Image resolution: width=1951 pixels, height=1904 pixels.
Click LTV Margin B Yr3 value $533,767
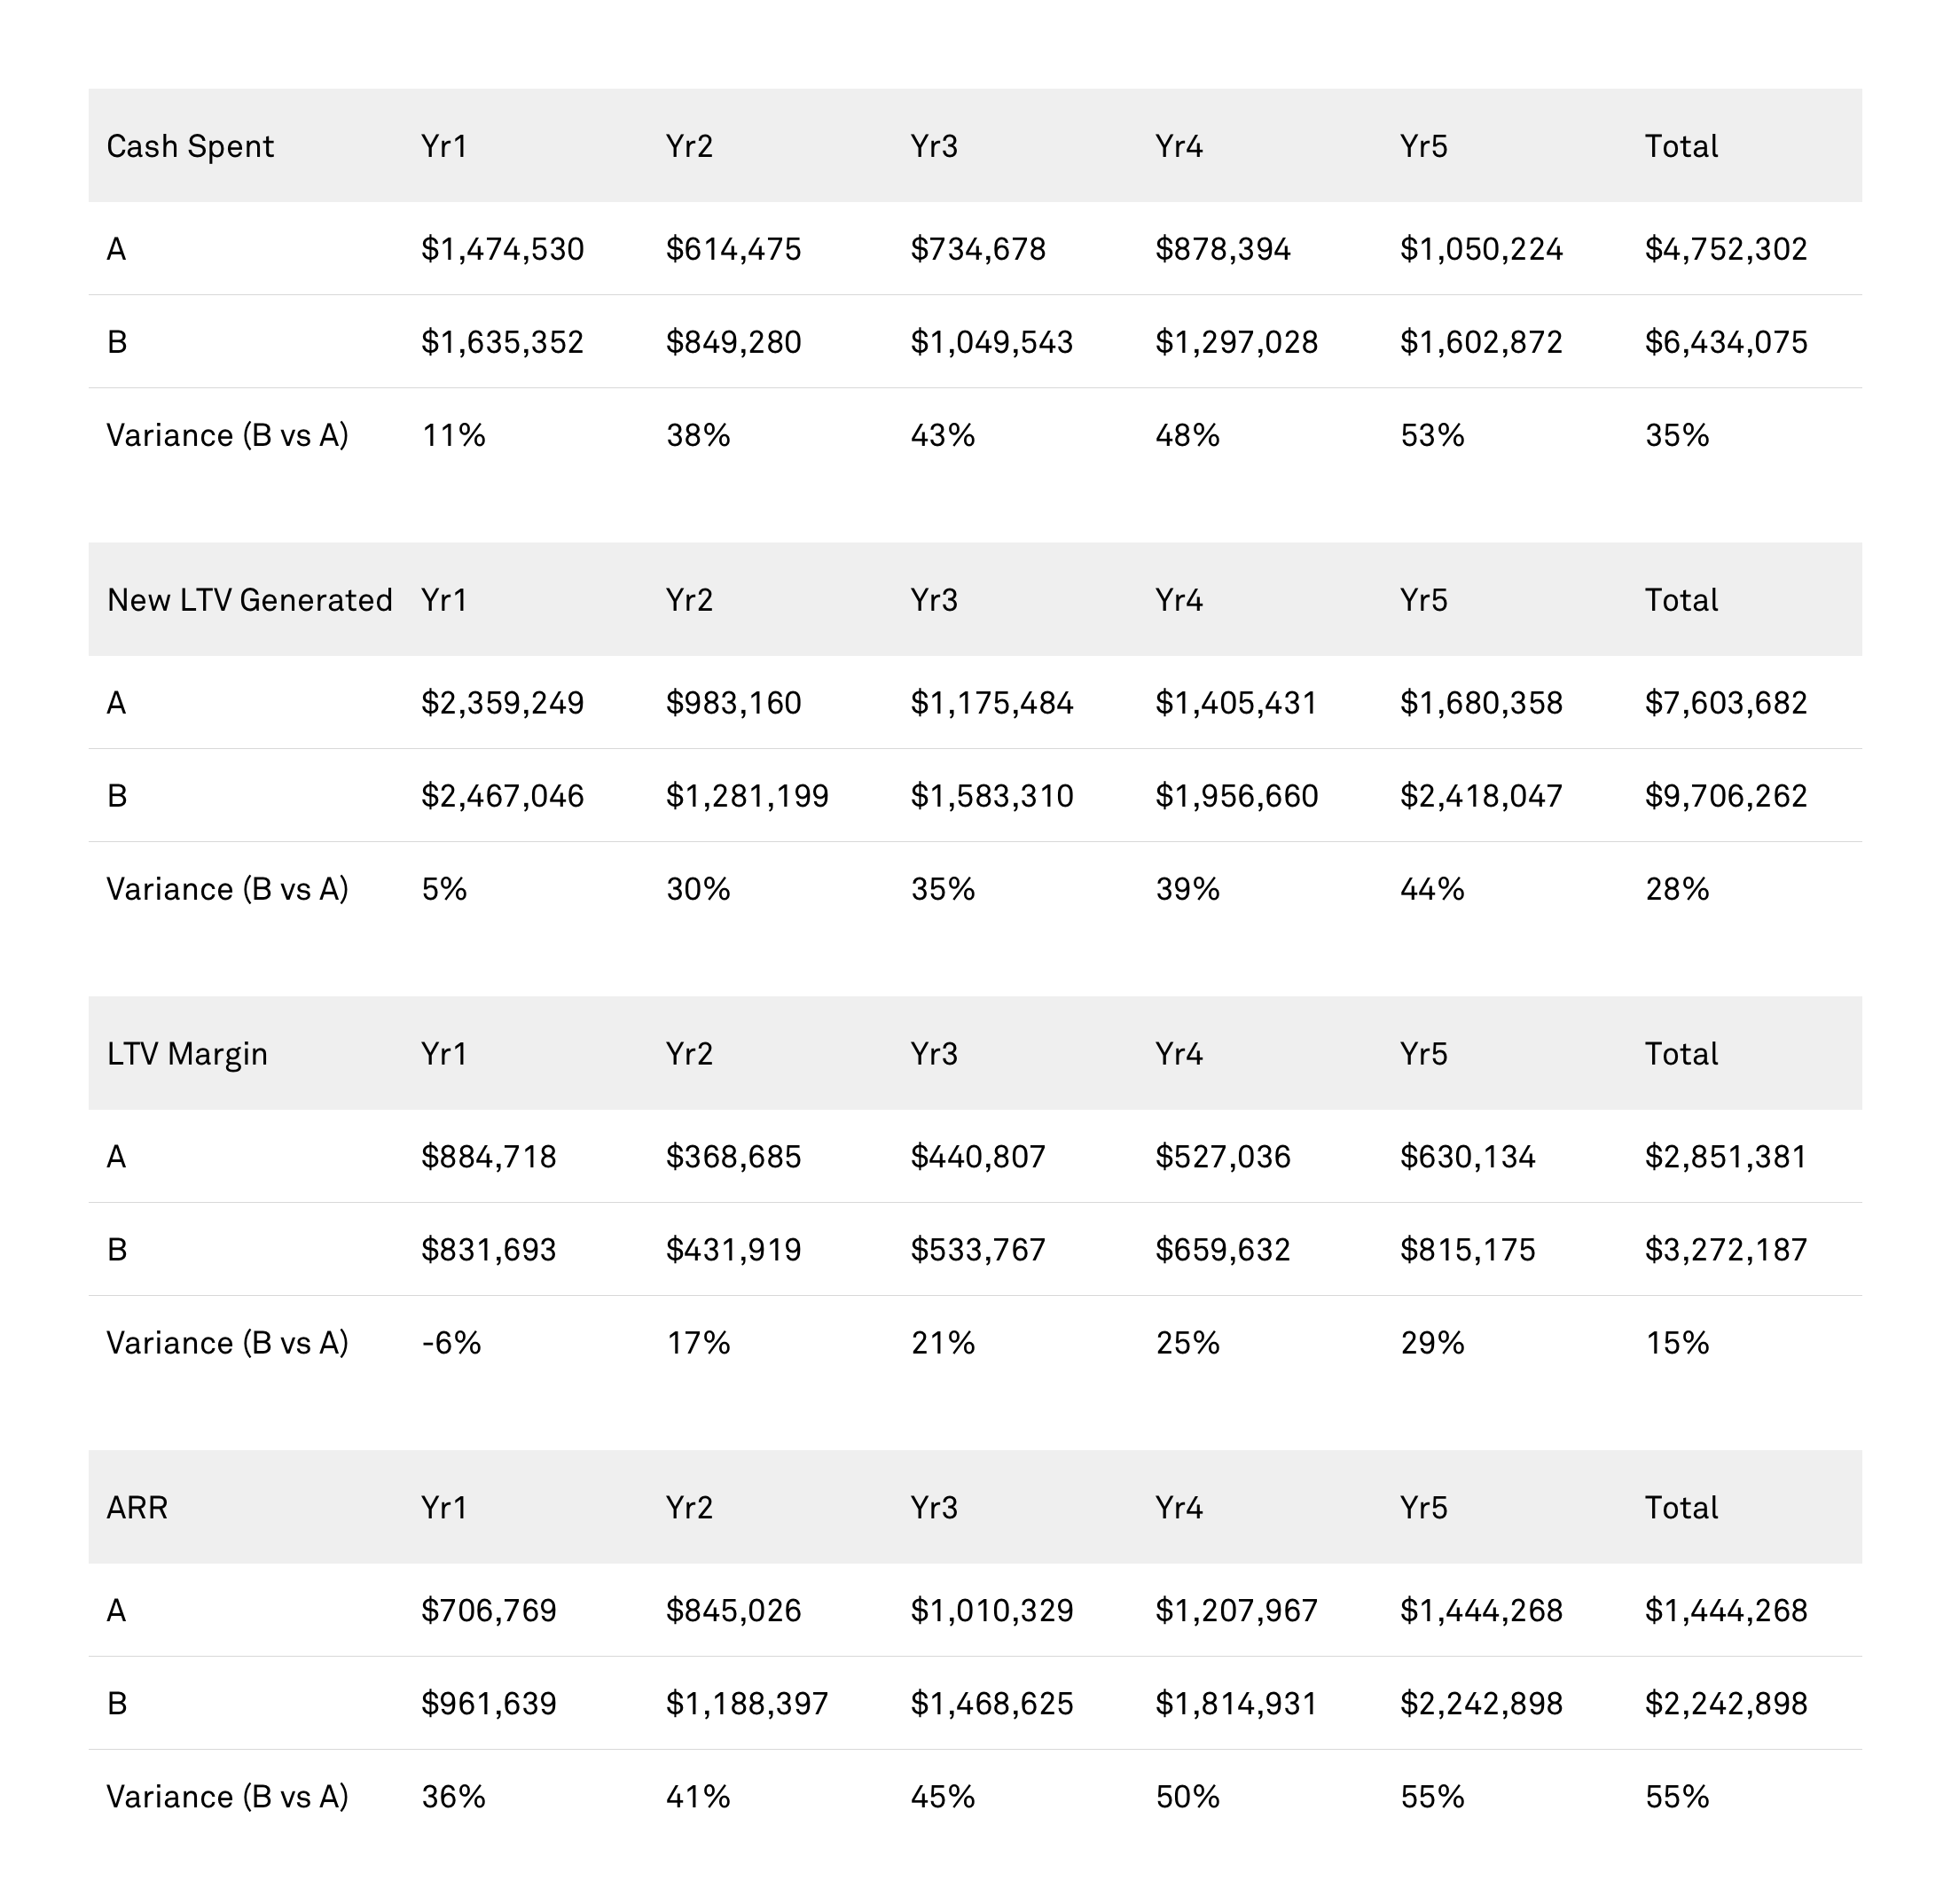coord(977,1250)
